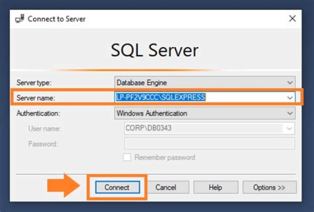This screenshot has height=212, width=314.
Task: Click the Authentication dropdown chevron arrow
Action: [290, 113]
